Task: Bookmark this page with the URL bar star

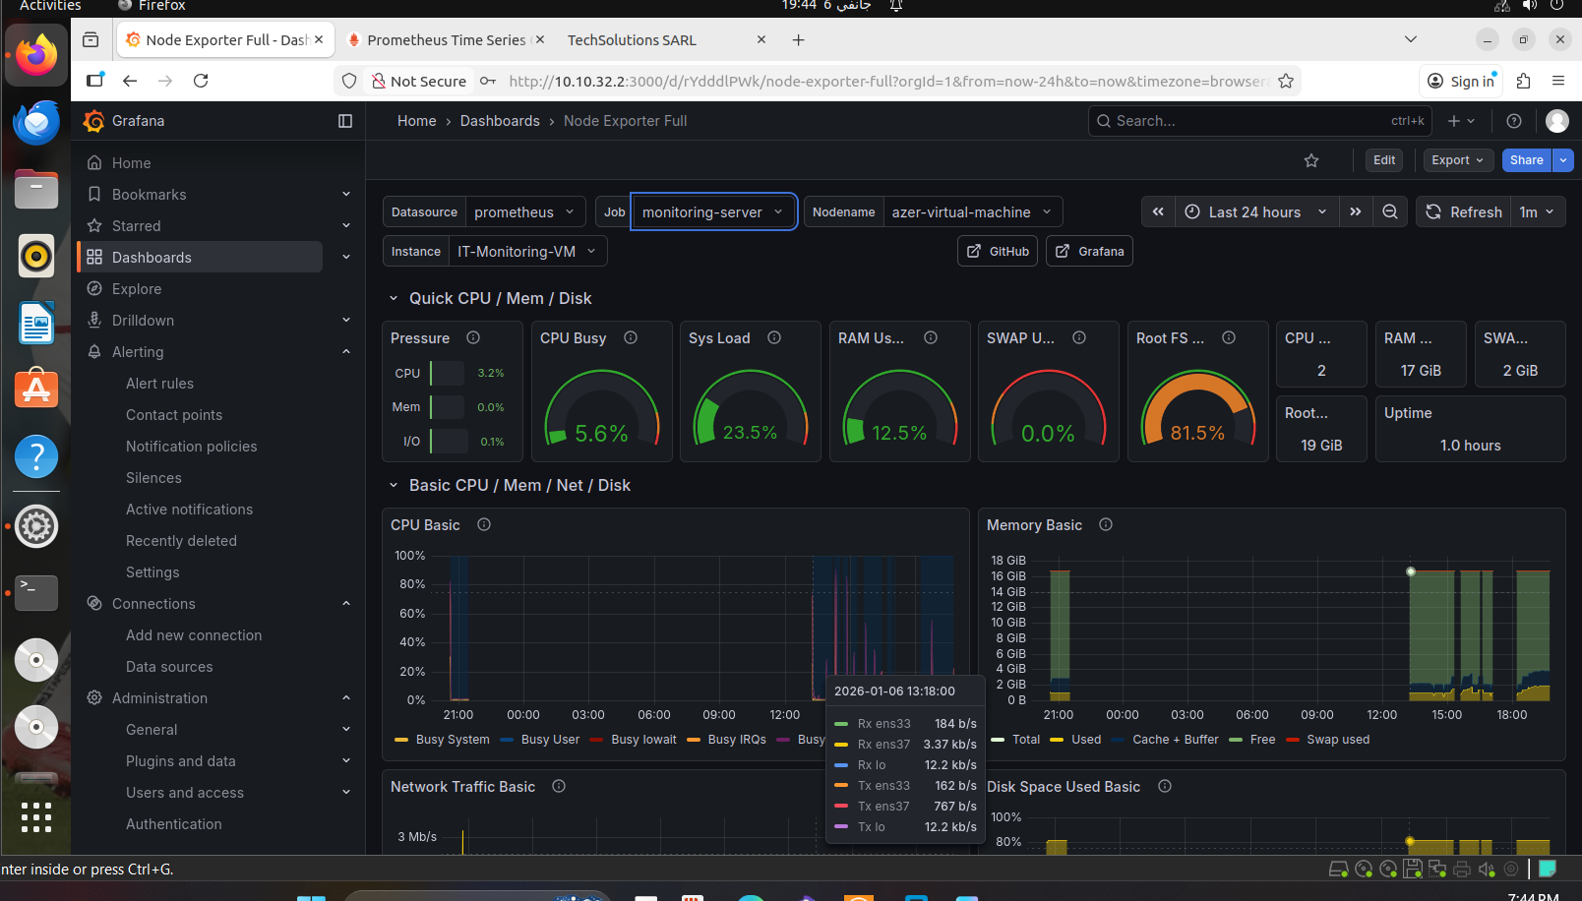Action: point(1286,81)
